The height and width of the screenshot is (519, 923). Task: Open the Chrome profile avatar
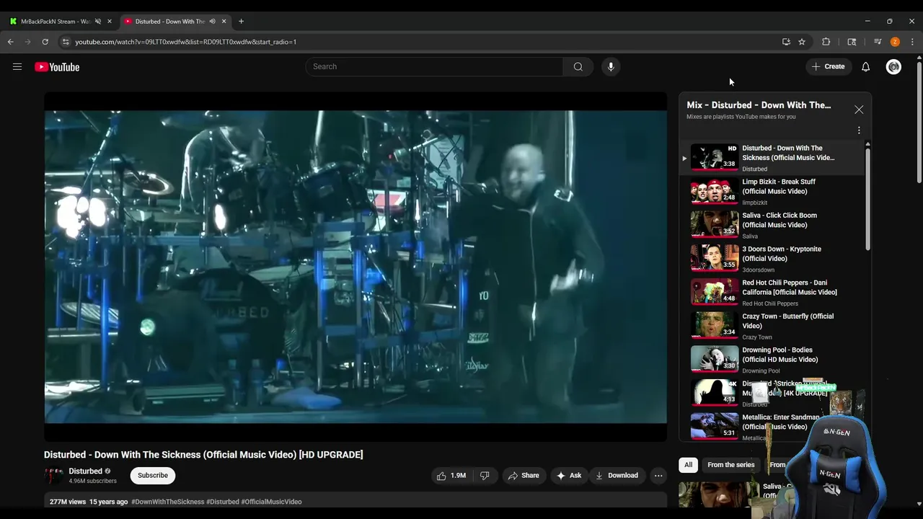point(895,42)
